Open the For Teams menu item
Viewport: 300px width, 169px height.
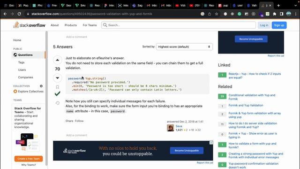point(90,25)
